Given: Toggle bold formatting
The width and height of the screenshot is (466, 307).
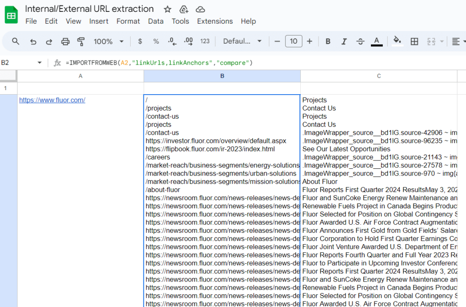Looking at the screenshot, I should pyautogui.click(x=328, y=41).
